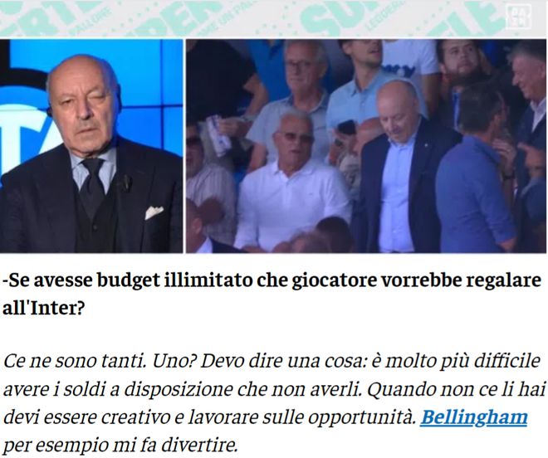This screenshot has width=548, height=458.
Task: Click the dark tie in studio photo
Action: tap(91, 187)
